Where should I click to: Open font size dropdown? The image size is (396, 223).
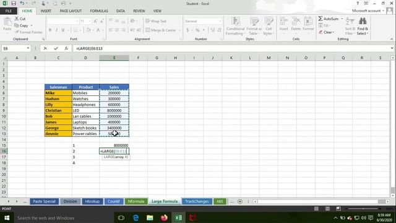pyautogui.click(x=90, y=21)
